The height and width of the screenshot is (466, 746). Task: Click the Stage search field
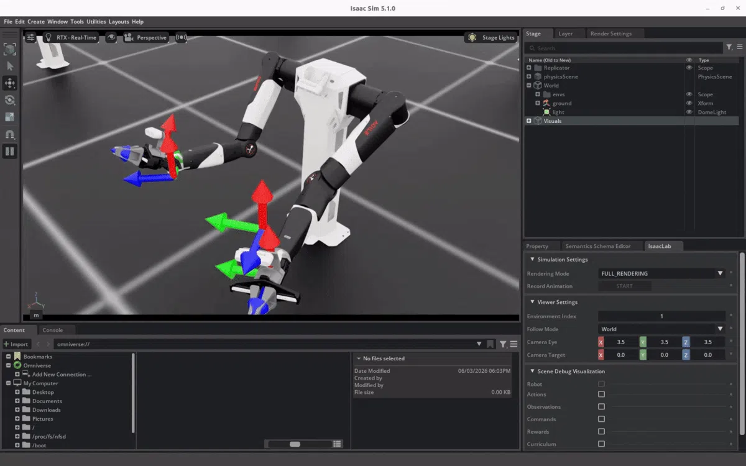point(624,48)
